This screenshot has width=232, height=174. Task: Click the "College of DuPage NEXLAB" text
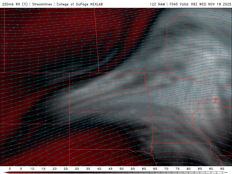coord(79,4)
